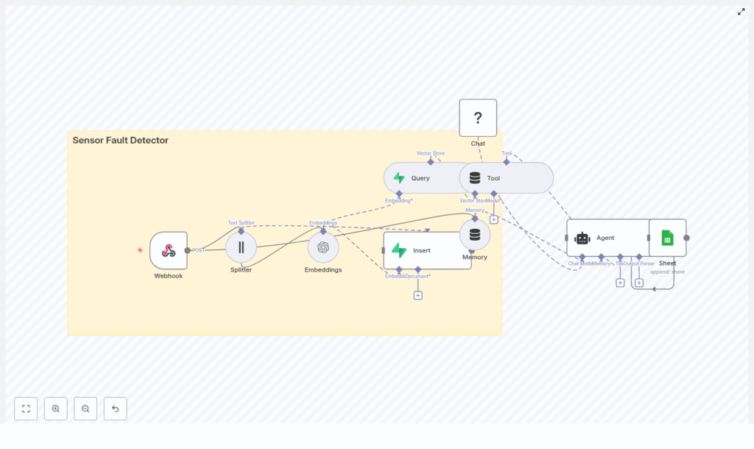Zoom in on the canvas
The width and height of the screenshot is (754, 449).
point(56,409)
